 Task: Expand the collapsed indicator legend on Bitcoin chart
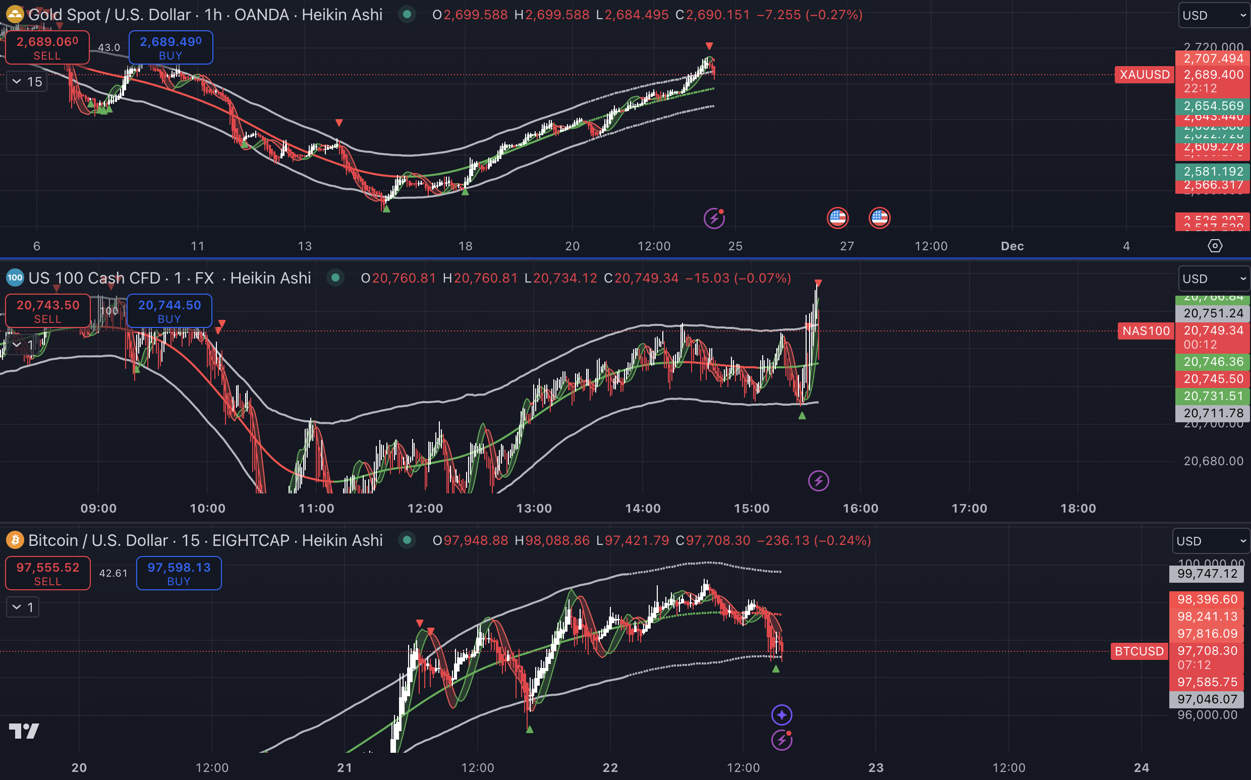(x=23, y=607)
